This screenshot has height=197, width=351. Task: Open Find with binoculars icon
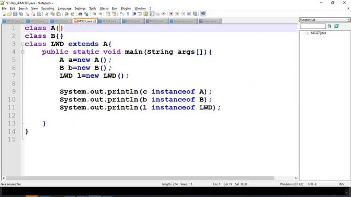click(80, 14)
